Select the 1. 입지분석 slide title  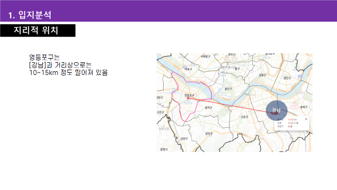click(x=29, y=15)
